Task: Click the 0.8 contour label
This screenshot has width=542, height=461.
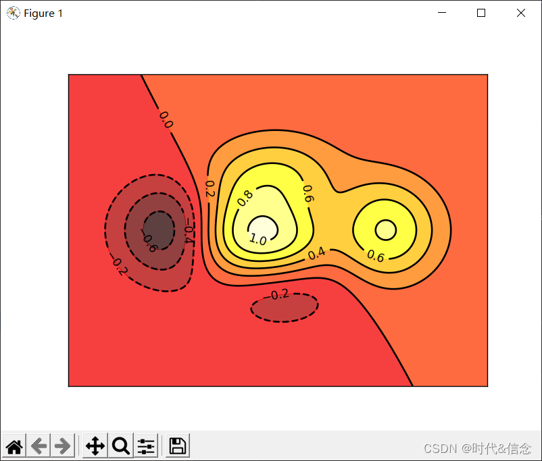Action: [x=245, y=198]
